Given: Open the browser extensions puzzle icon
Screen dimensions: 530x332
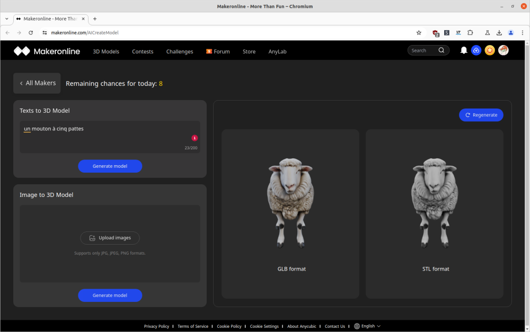Looking at the screenshot, I should 470,33.
